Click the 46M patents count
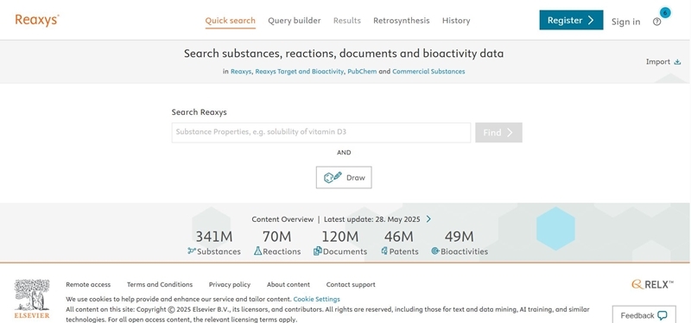This screenshot has height=323, width=691. coord(399,237)
